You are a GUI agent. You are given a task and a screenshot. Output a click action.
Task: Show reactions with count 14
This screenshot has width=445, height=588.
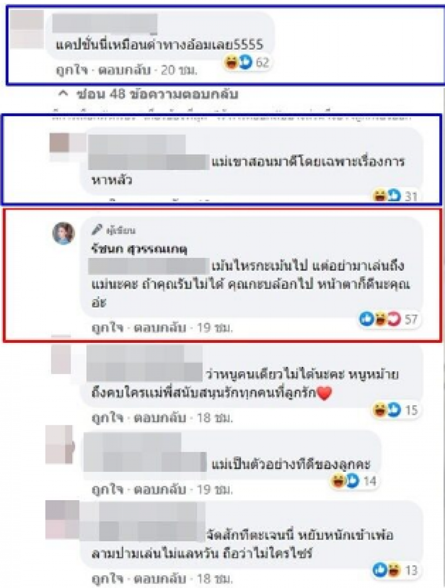353,481
